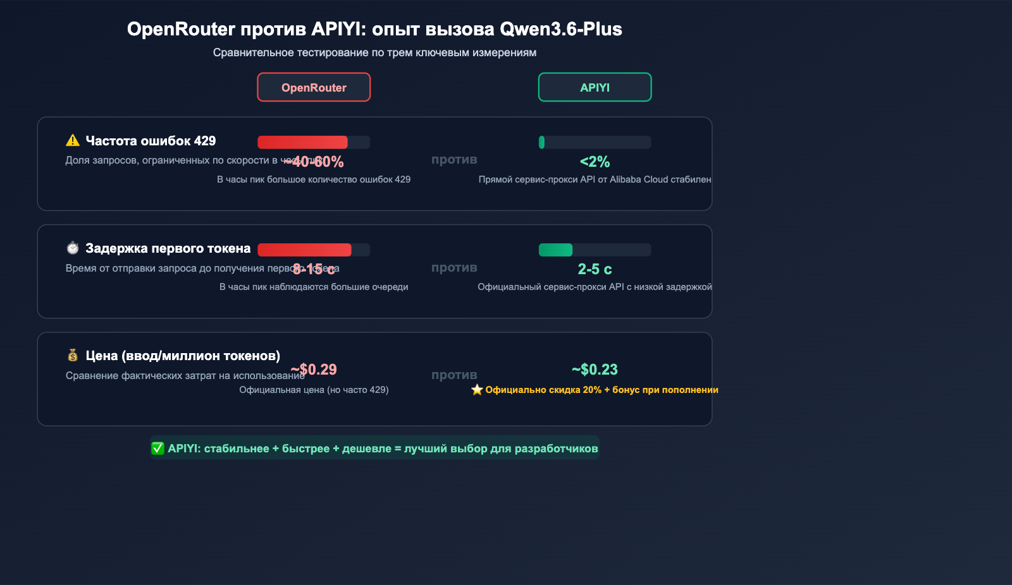The image size is (1012, 585).
Task: Select the stopwatch icon beside Задержка первого токена
Action: [x=71, y=248]
